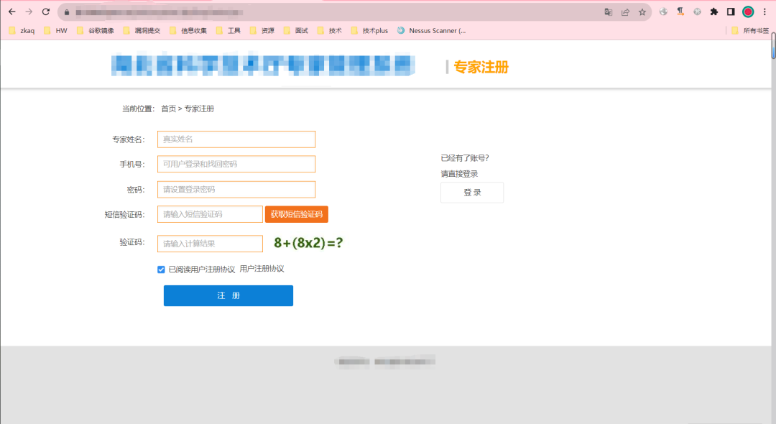Uncheck the 已阅读用户注册协议 checkbox
The width and height of the screenshot is (776, 424).
[161, 269]
